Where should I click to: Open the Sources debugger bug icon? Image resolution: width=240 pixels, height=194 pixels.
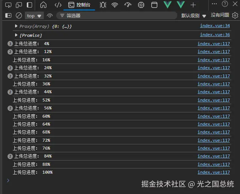103,5
